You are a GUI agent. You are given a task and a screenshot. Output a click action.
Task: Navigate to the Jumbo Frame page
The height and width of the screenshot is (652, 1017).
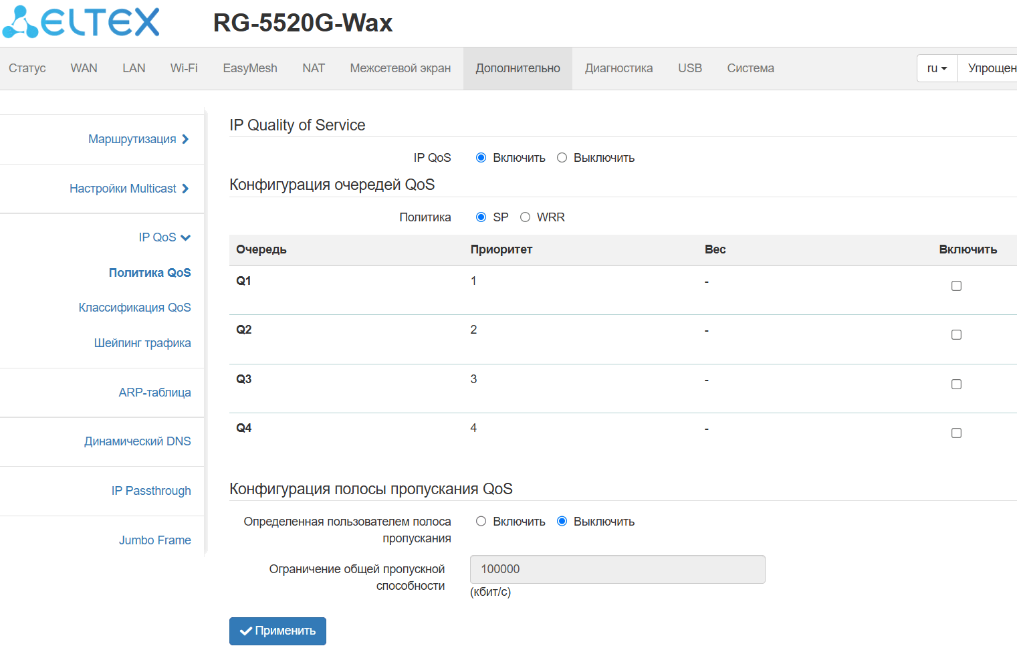[x=154, y=540]
